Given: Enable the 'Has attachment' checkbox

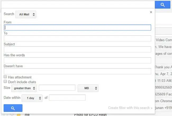Looking at the screenshot, I should point(5,77).
